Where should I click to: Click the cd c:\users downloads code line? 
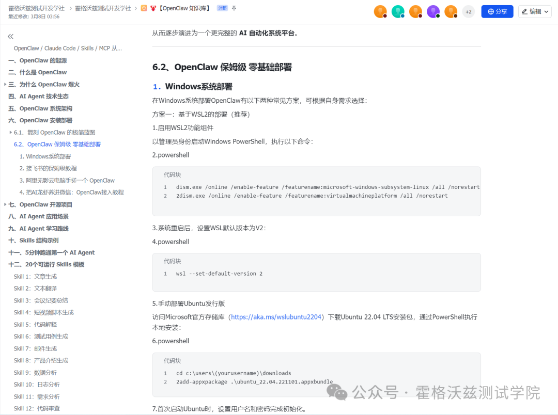tap(234, 373)
